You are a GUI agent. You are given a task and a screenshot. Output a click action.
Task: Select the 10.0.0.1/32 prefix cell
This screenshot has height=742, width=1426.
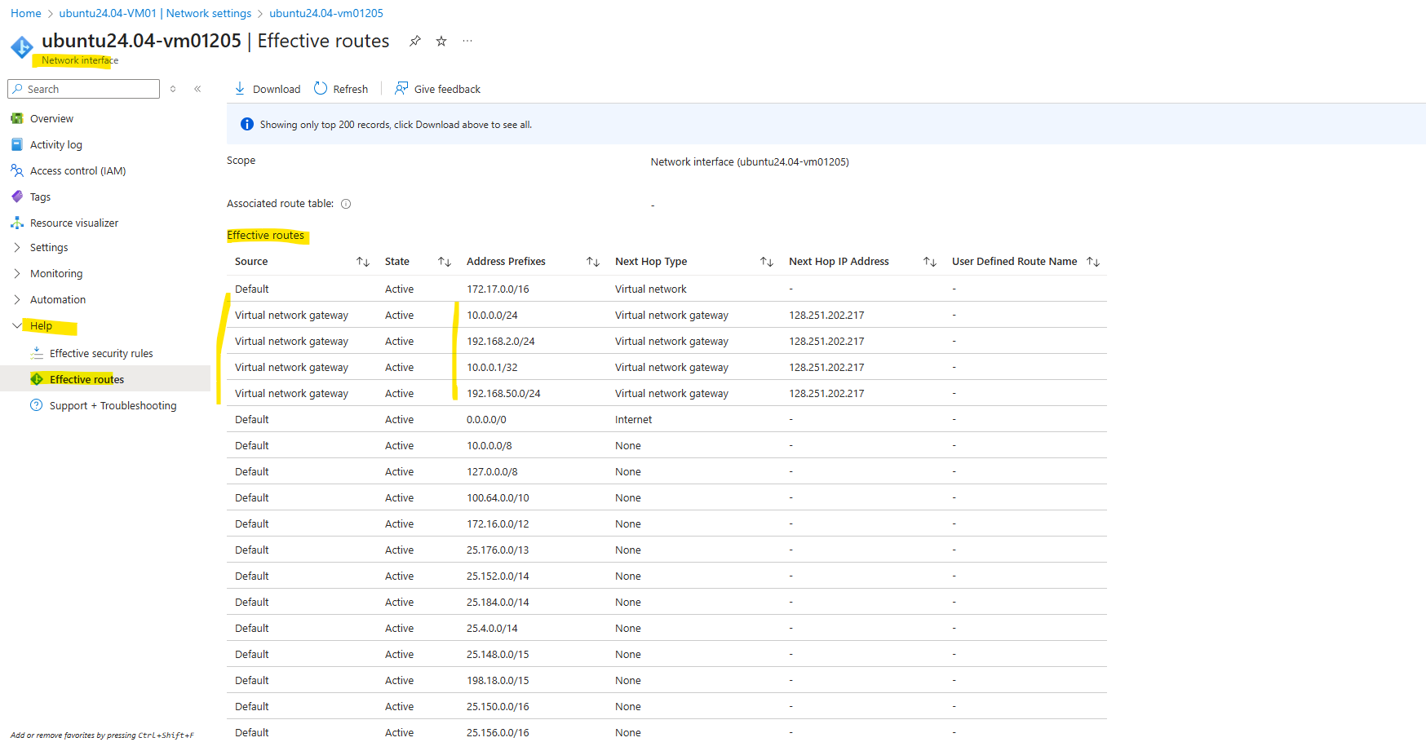click(492, 368)
